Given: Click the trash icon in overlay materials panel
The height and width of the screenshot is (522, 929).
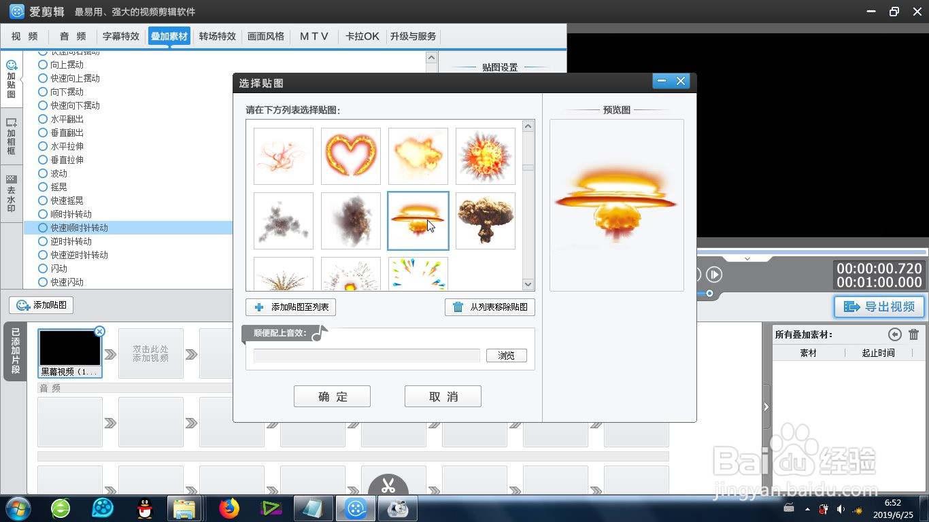Looking at the screenshot, I should 913,334.
